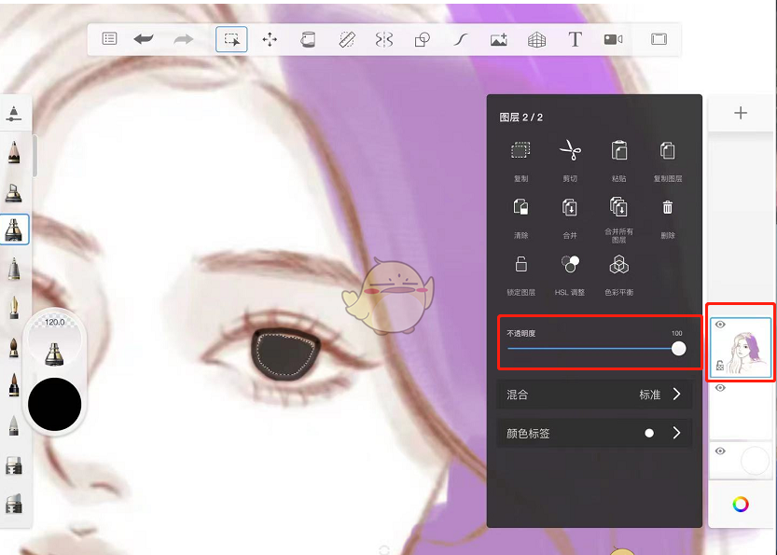This screenshot has height=555, width=777.
Task: Hide the top portrait layer via eye icon
Action: point(720,325)
